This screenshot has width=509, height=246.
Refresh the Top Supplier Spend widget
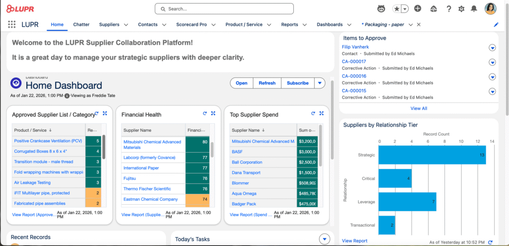[313, 113]
